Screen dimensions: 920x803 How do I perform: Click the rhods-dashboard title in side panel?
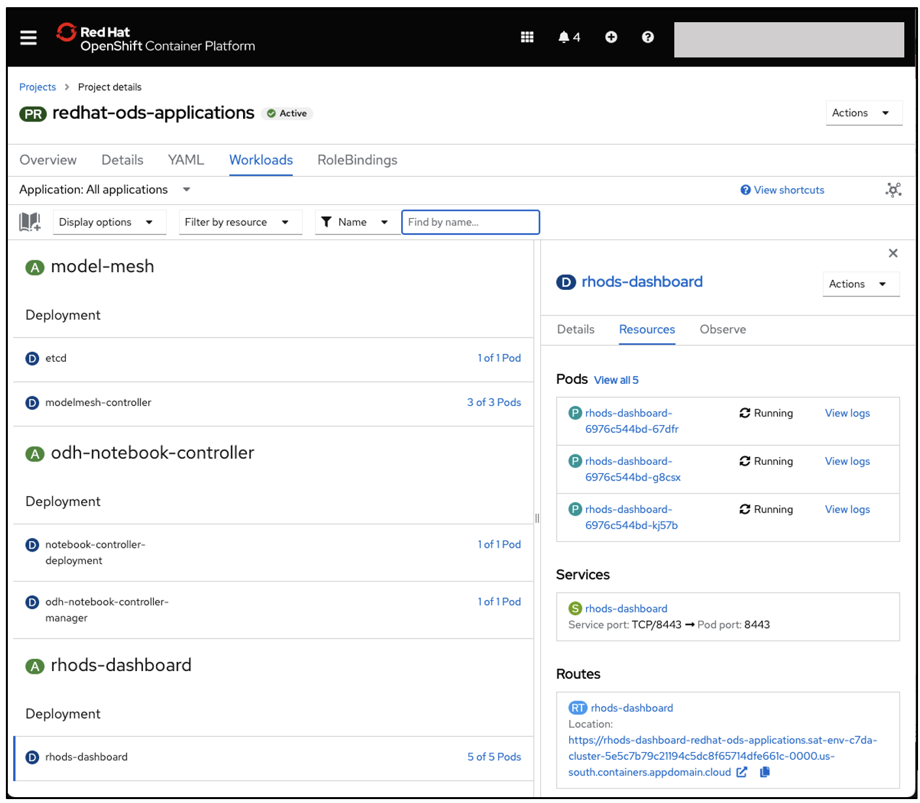point(642,282)
